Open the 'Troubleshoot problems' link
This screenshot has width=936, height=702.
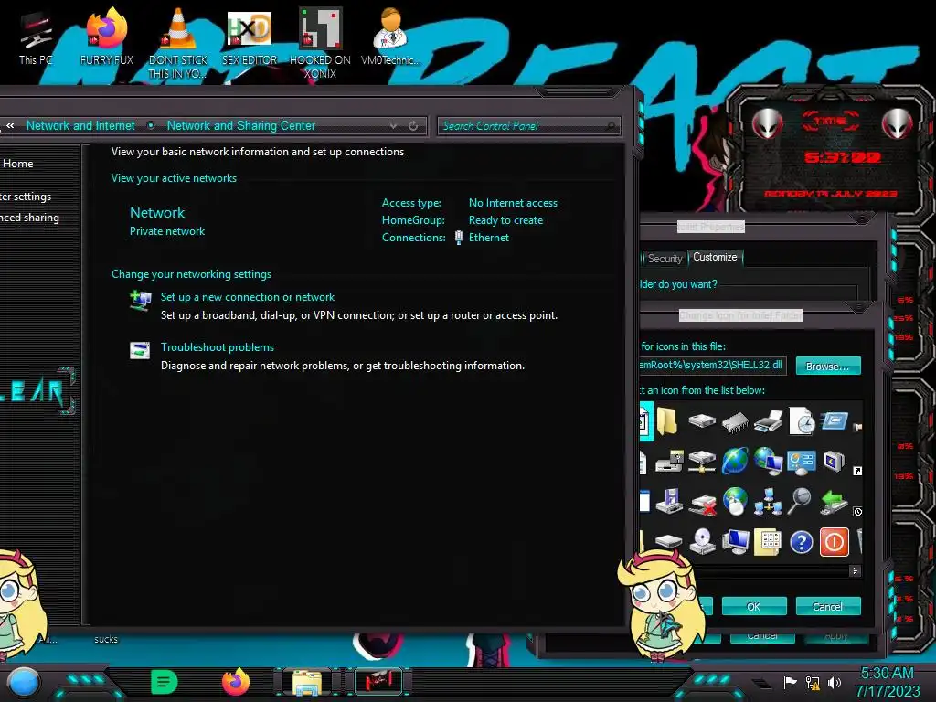(x=218, y=346)
